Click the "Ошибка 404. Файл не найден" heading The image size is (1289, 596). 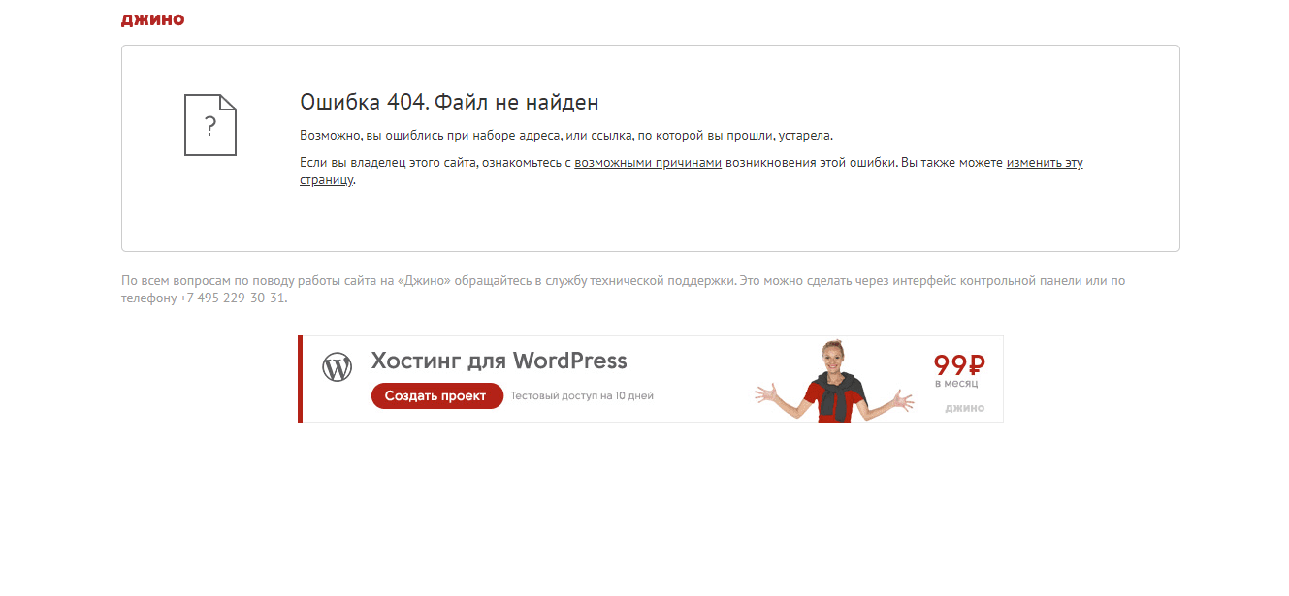point(449,101)
